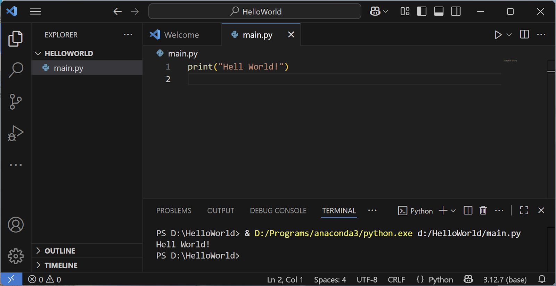Open the run button dropdown arrow
This screenshot has width=556, height=286.
tap(509, 35)
